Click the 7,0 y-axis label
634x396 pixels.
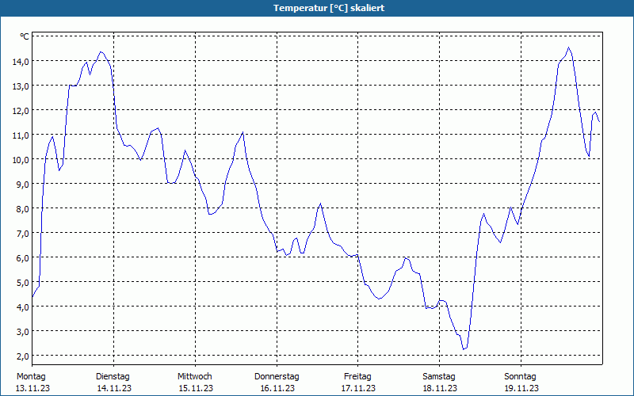(22, 234)
